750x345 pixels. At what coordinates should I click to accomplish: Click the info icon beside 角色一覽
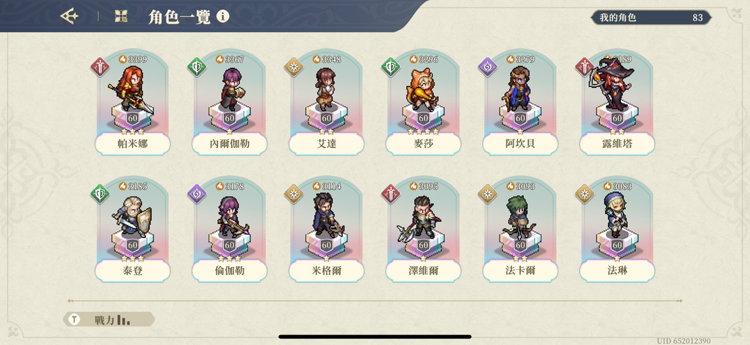pos(223,17)
